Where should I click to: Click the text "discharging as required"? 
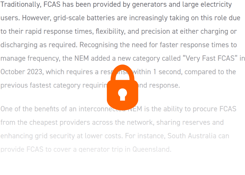click(38, 45)
